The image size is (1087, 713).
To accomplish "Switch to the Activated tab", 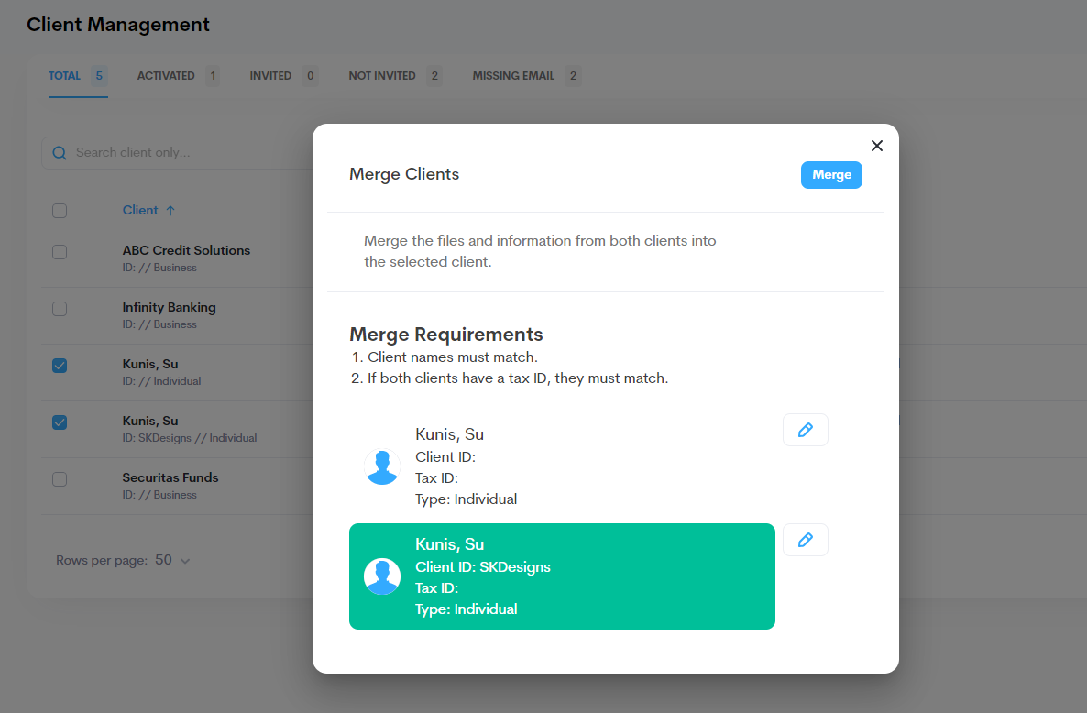I will coord(166,76).
